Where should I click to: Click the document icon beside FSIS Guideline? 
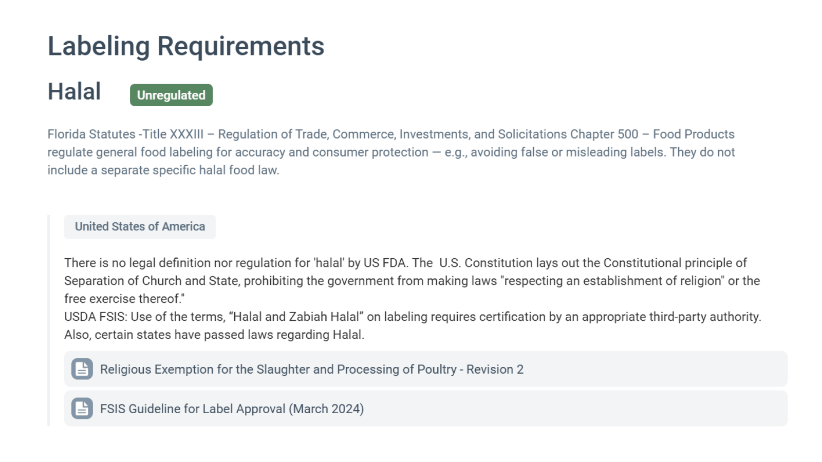82,409
